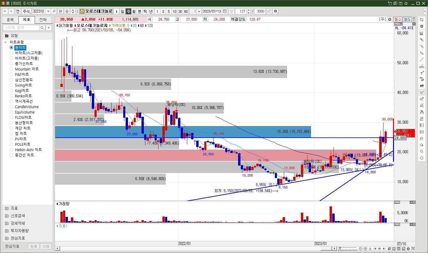Switch to the 전략 tab

pyautogui.click(x=43, y=20)
